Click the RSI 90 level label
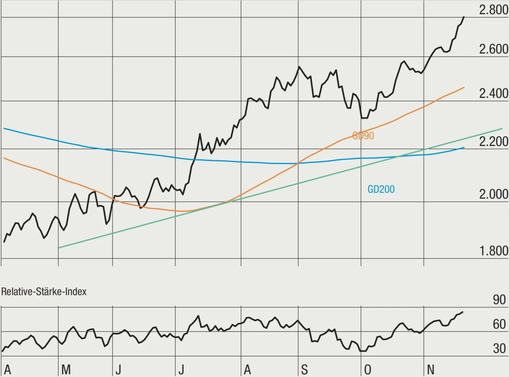Image resolution: width=510 pixels, height=377 pixels. pos(498,300)
